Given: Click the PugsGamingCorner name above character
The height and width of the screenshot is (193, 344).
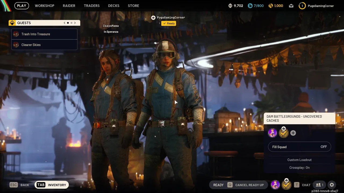Looking at the screenshot, I should tap(171, 17).
